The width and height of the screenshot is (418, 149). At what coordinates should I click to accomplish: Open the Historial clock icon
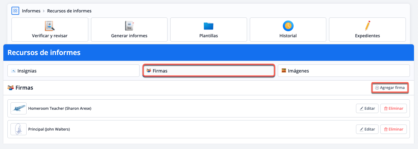288,26
